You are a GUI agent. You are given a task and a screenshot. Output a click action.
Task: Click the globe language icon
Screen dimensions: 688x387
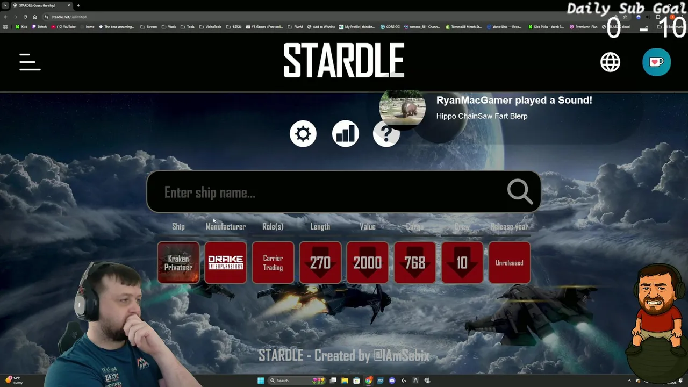click(610, 62)
